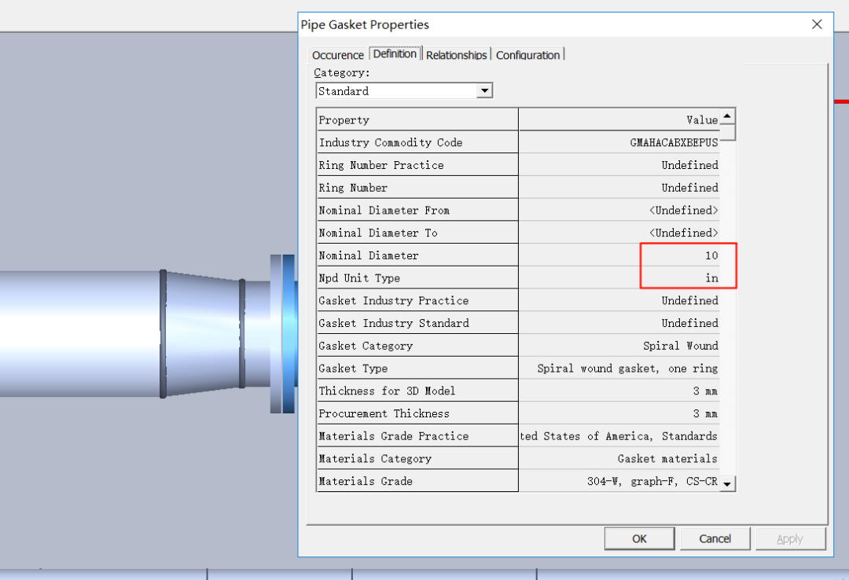Screen dimensions: 849x580
Task: Click the property grid scroll down arrow
Action: 727,483
